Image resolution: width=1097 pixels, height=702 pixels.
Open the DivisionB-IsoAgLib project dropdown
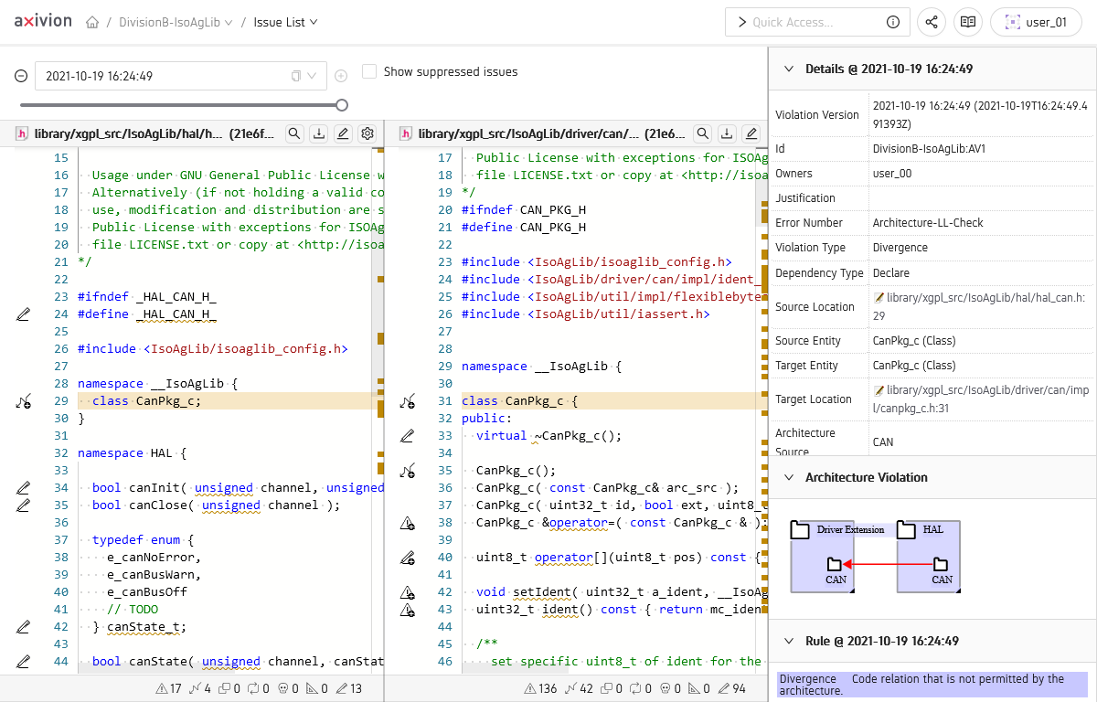(176, 23)
